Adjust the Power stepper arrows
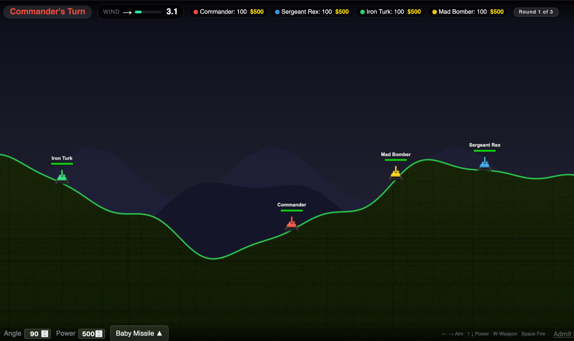574x341 pixels. (x=99, y=334)
